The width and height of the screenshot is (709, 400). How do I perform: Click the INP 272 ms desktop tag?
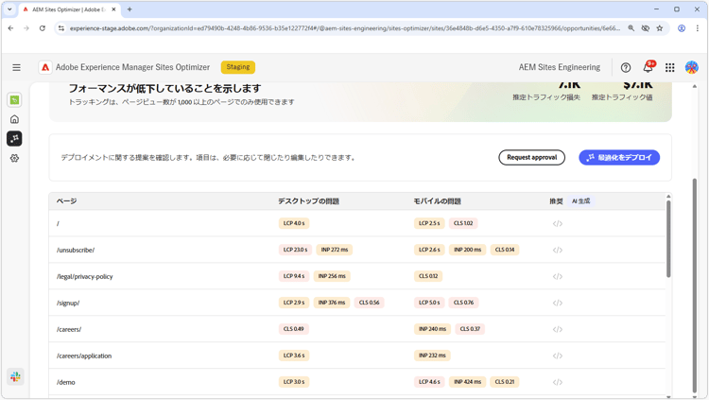click(x=335, y=250)
